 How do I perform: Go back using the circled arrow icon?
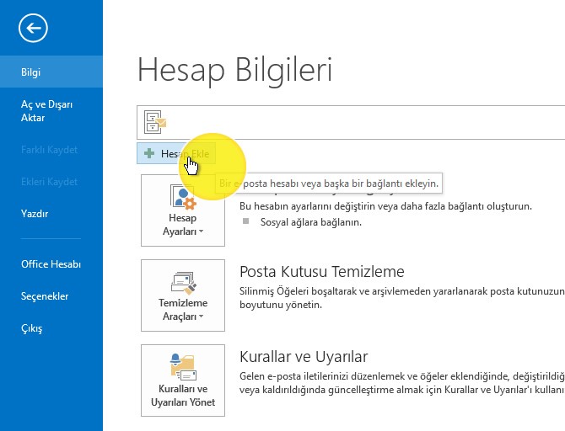(33, 28)
